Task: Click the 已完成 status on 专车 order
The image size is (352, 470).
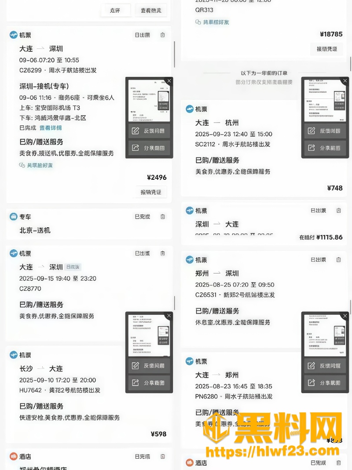Action: 142,217
